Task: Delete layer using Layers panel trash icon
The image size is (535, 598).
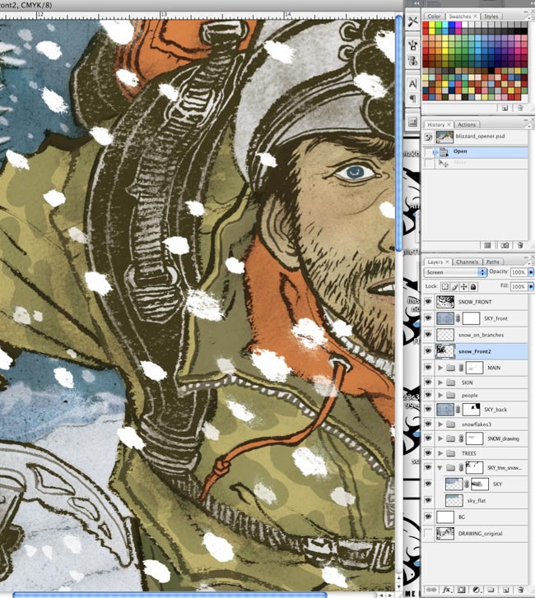Action: (520, 591)
